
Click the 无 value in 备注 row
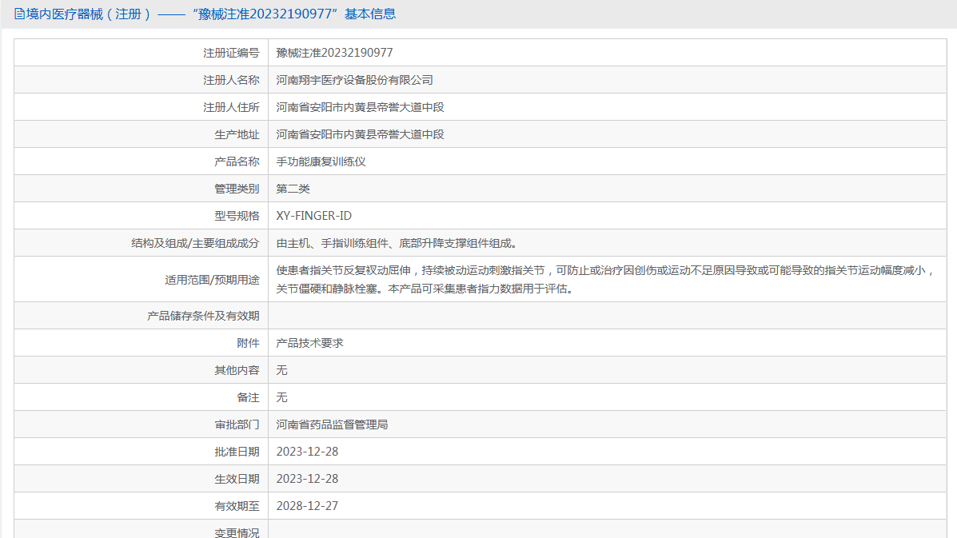(282, 397)
